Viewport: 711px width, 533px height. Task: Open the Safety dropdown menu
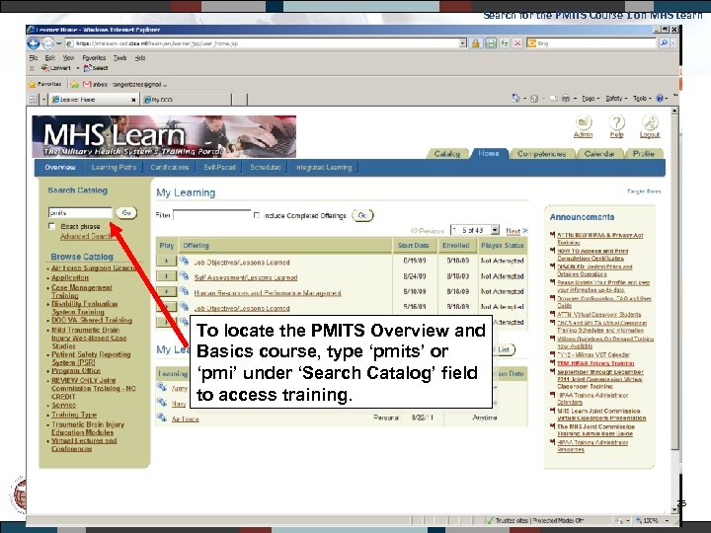(616, 99)
